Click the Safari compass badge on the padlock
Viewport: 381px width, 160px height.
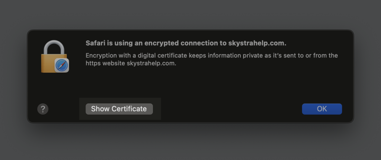[61, 66]
